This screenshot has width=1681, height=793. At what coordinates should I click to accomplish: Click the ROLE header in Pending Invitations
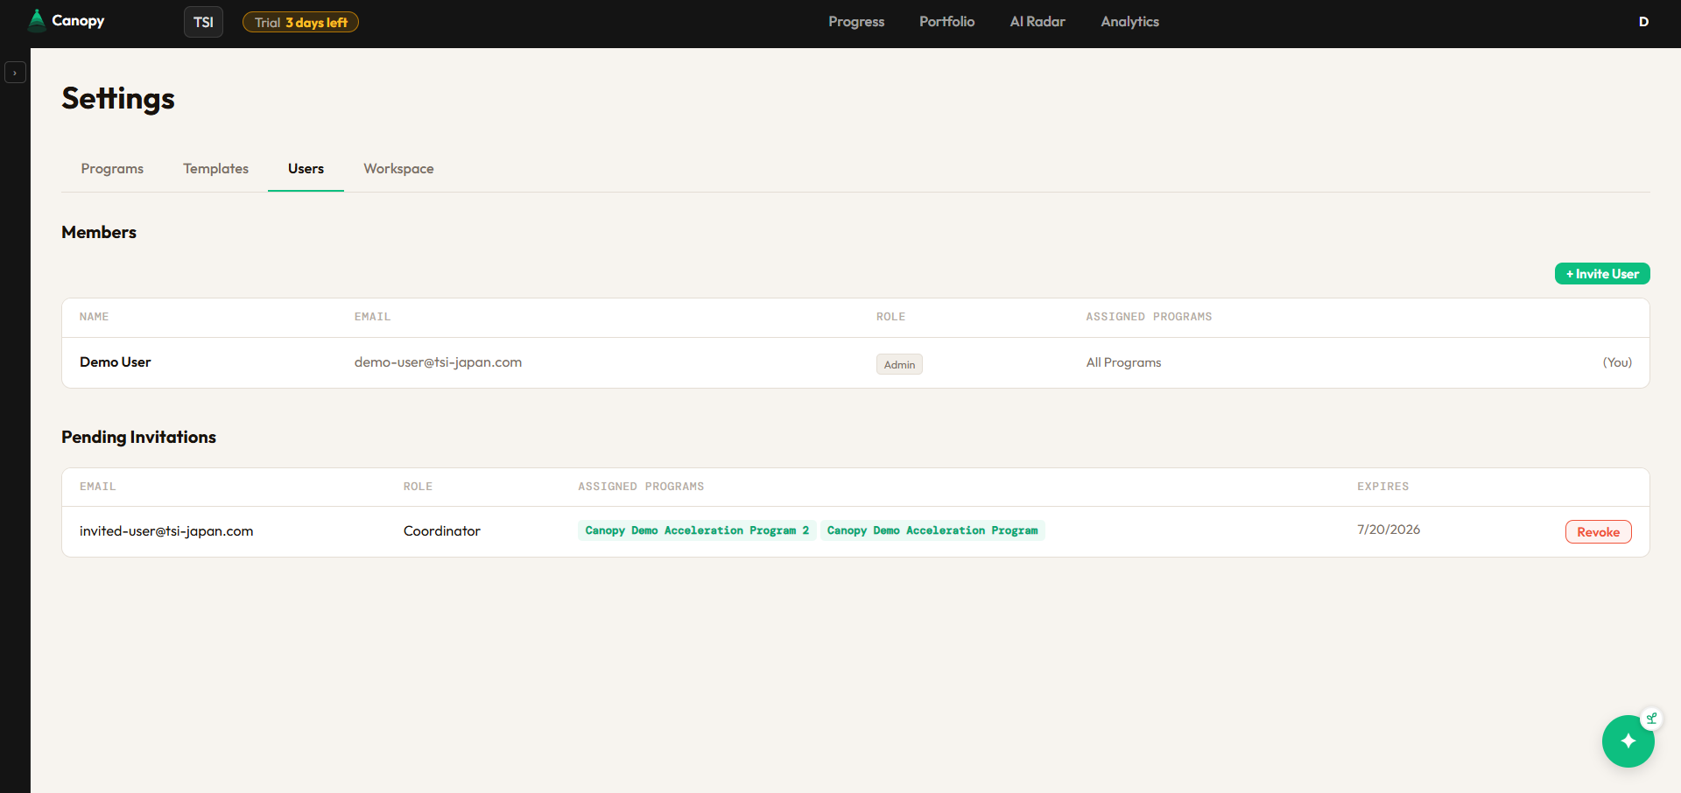tap(418, 487)
